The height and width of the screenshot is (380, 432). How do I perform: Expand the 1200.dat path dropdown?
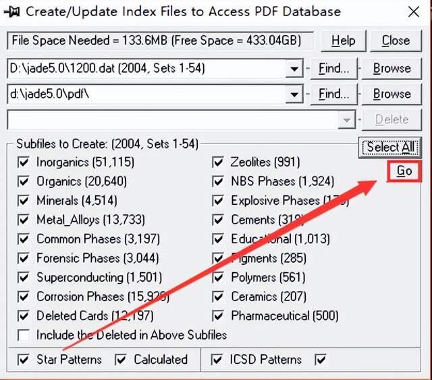(x=294, y=69)
